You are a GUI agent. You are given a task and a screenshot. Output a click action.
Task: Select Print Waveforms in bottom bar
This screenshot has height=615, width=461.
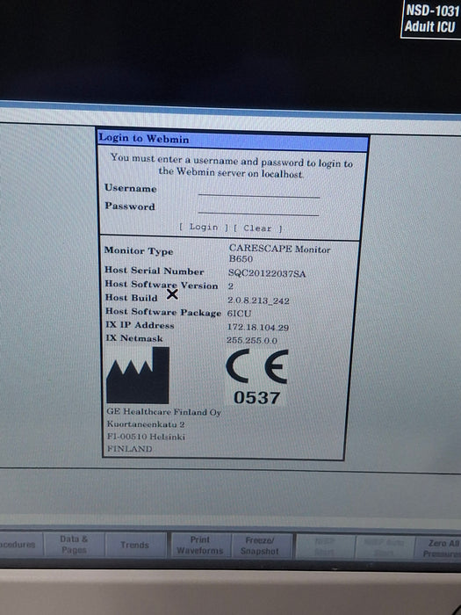[200, 546]
